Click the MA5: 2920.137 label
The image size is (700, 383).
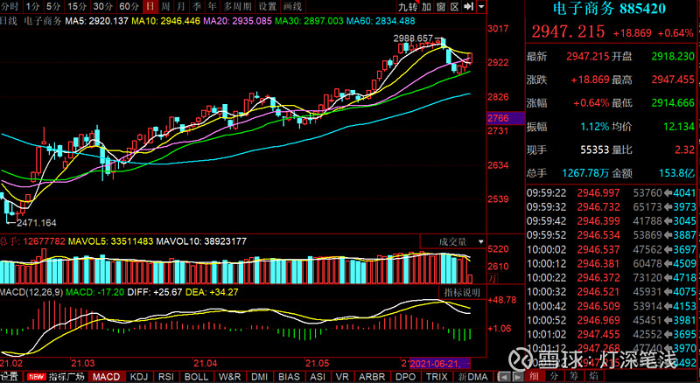coord(97,21)
